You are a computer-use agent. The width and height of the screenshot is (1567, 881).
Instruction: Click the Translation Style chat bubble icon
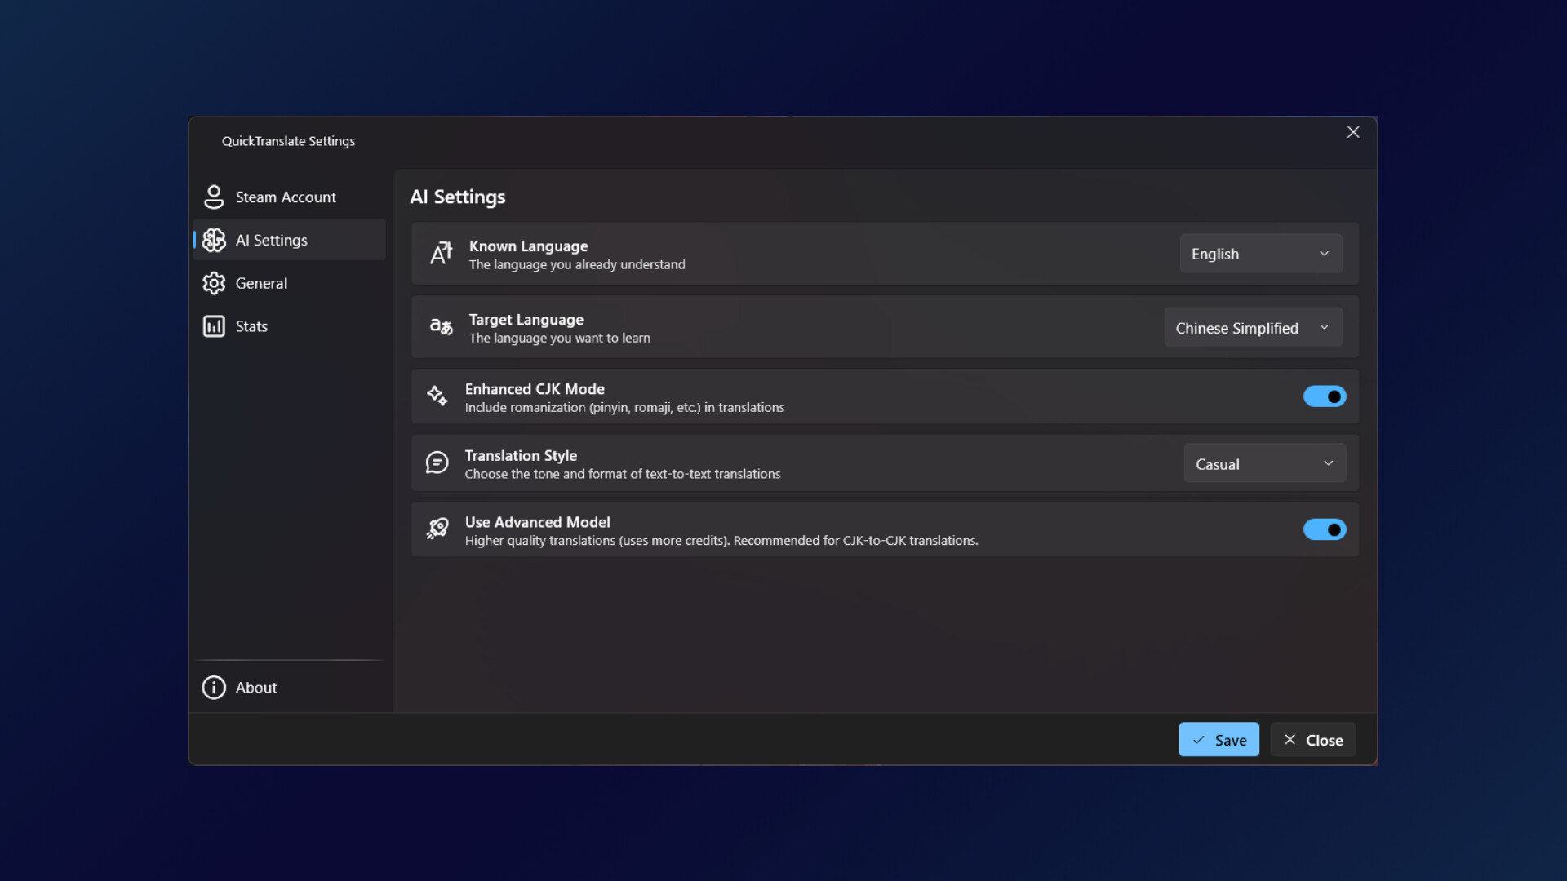(x=437, y=463)
